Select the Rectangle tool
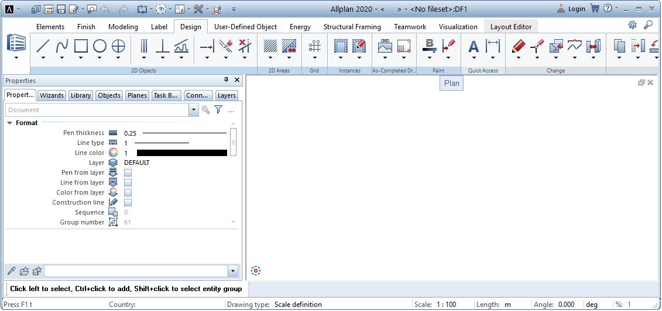 pyautogui.click(x=81, y=46)
